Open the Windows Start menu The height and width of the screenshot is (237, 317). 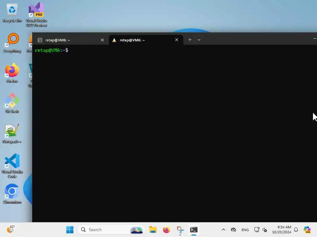[70, 230]
